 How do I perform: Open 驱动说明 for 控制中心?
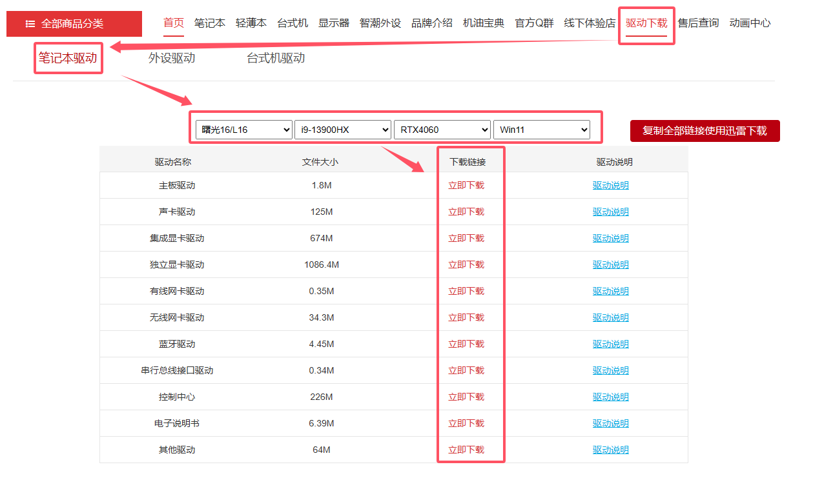click(x=610, y=396)
